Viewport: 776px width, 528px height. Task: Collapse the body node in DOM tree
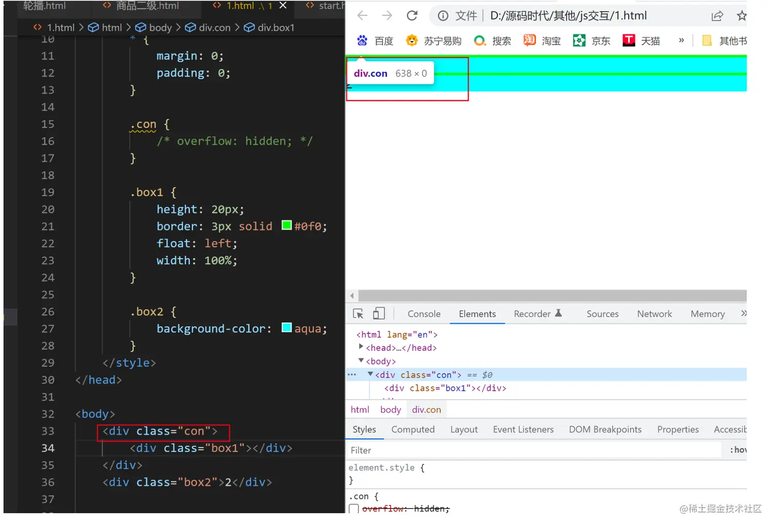361,361
